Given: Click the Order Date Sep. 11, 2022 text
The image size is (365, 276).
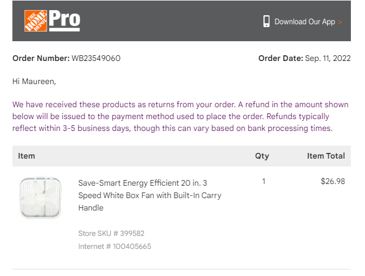Looking at the screenshot, I should 305,58.
